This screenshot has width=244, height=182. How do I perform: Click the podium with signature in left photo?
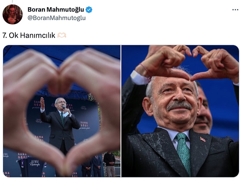tap(31, 167)
